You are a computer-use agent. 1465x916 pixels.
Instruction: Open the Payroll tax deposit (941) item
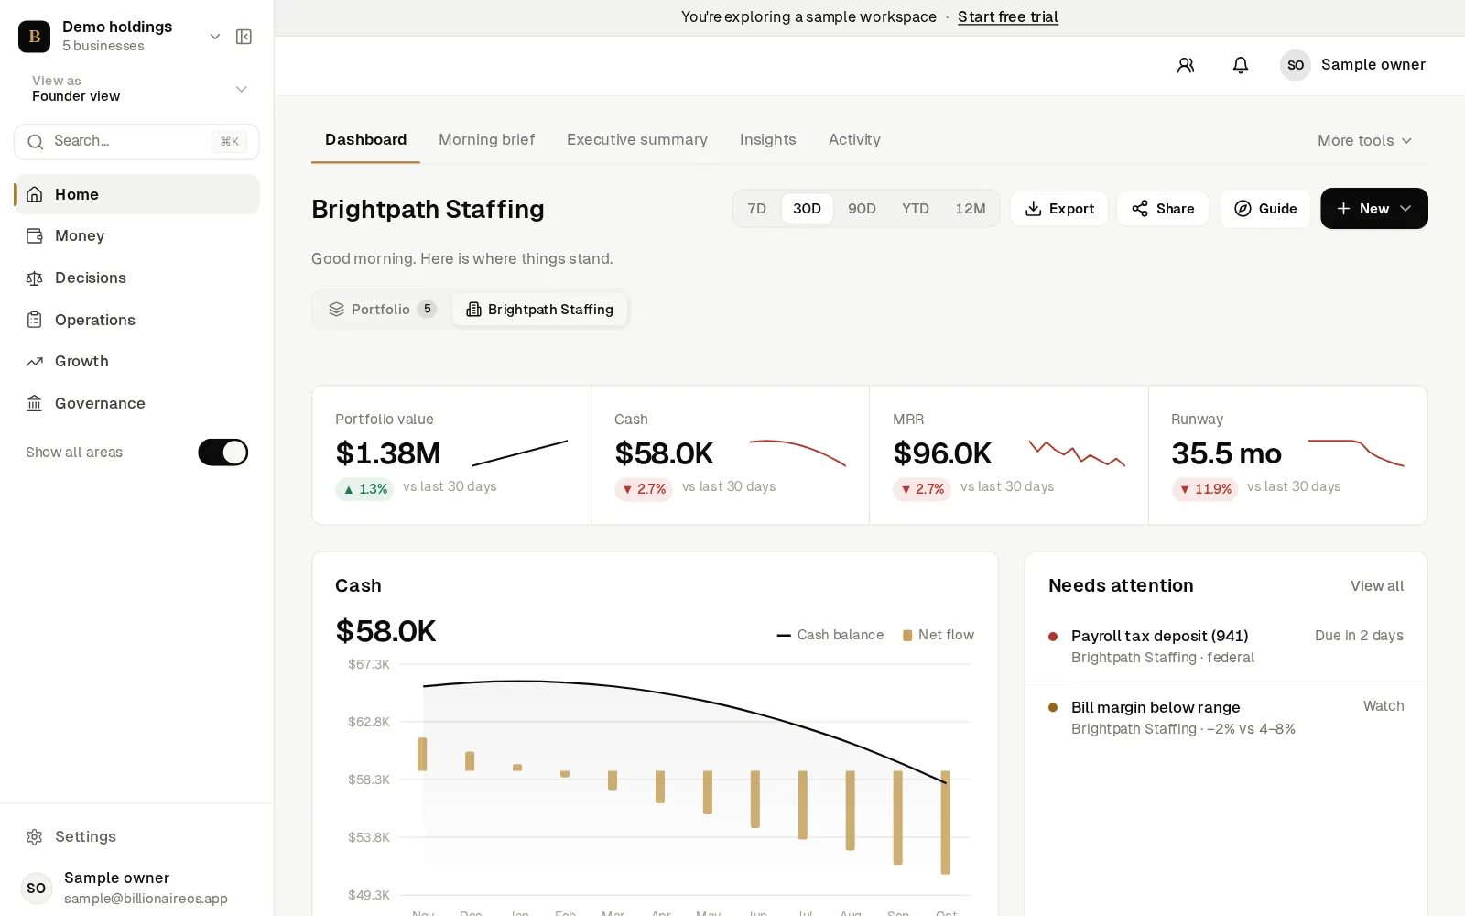pyautogui.click(x=1226, y=647)
